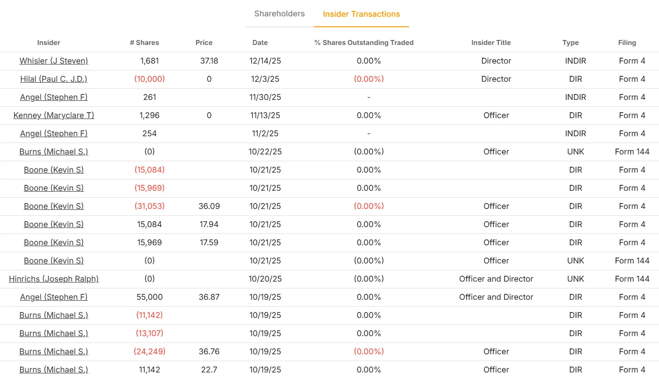Sort by the Insider Title column
659x377 pixels.
pyautogui.click(x=491, y=43)
